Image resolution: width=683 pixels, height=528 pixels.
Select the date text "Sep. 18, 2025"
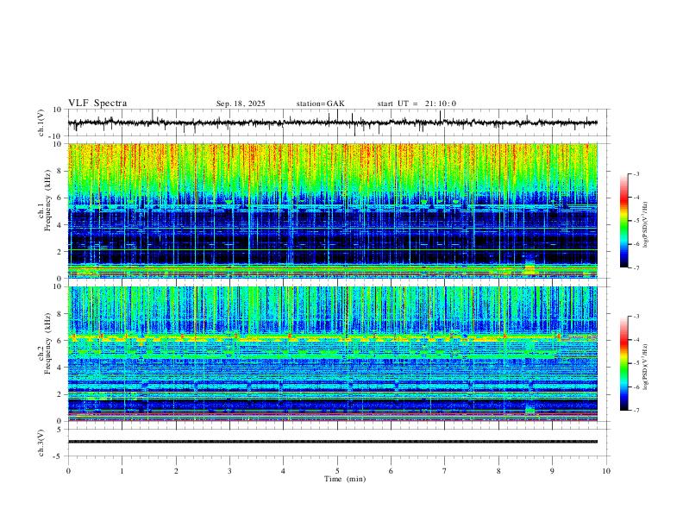[x=241, y=104]
